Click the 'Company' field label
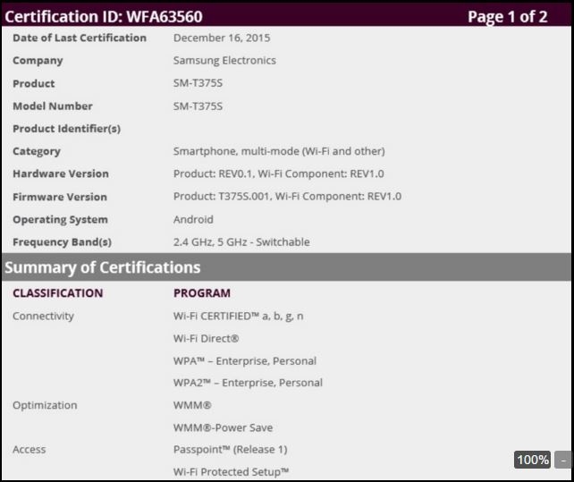Viewport: 574px width, 482px height. point(38,61)
